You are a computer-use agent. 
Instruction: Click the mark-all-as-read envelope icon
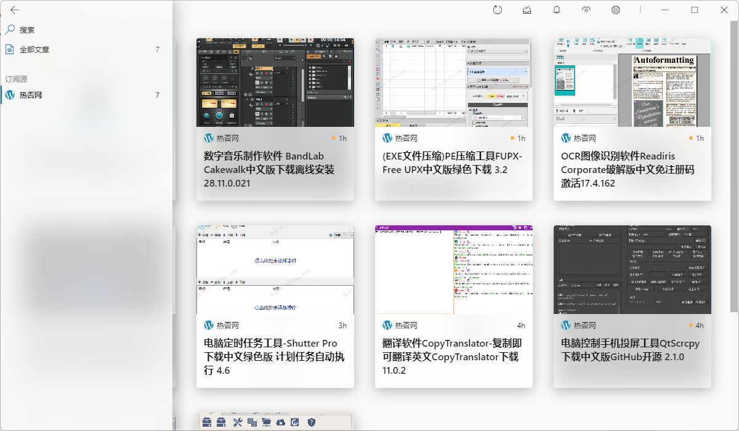click(527, 10)
